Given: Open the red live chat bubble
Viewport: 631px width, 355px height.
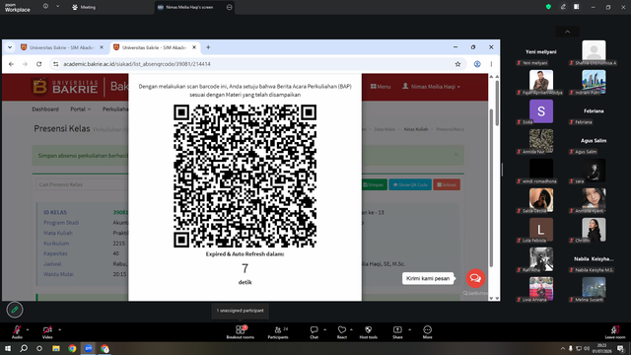Looking at the screenshot, I should [x=475, y=278].
